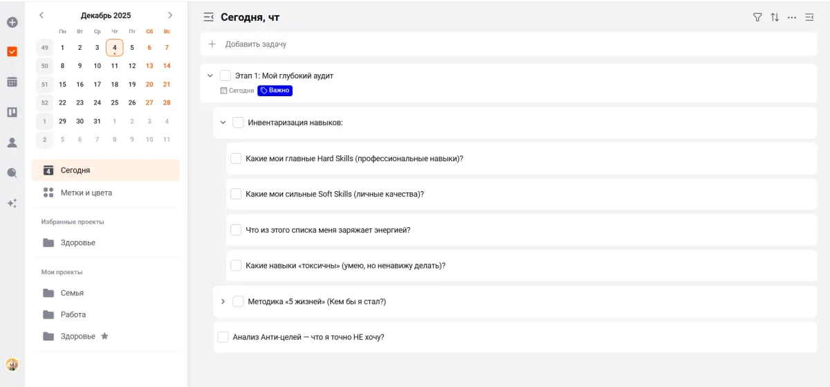
Task: Tick the 'Анализ Анти-целей' task checkbox
Action: click(x=223, y=337)
